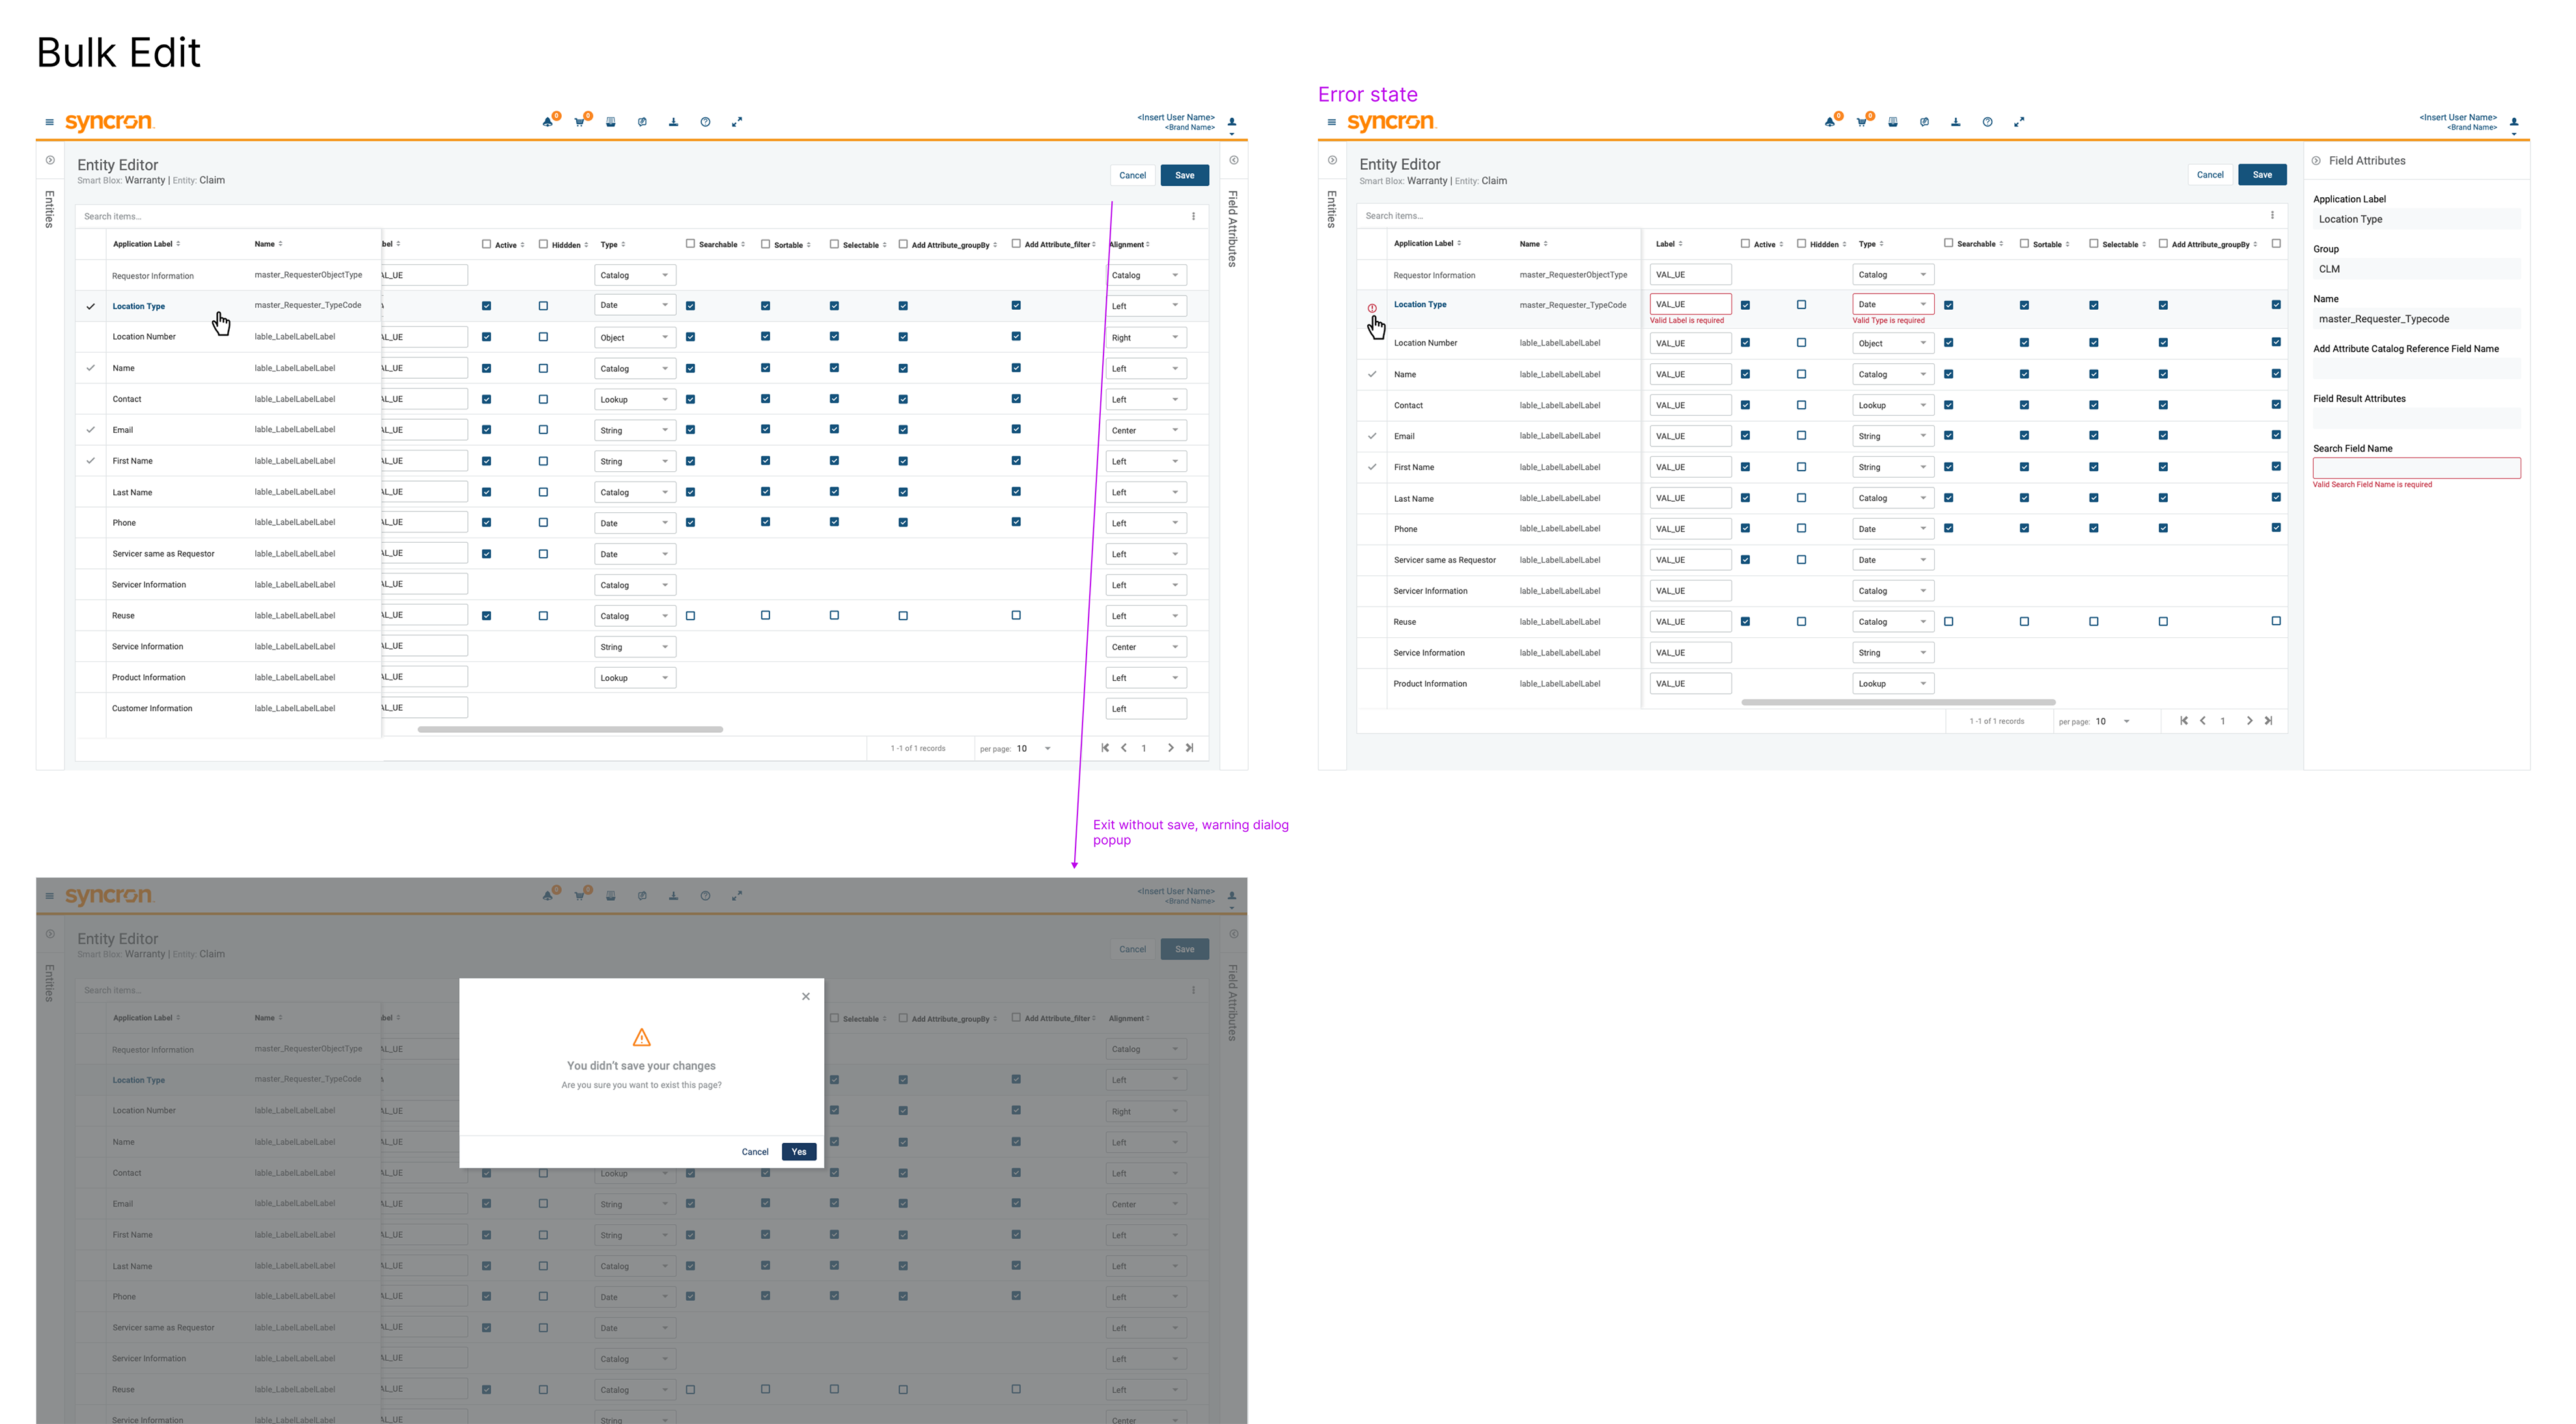Click Cancel in unsaved changes dialog
Image resolution: width=2576 pixels, height=1424 pixels.
[755, 1152]
